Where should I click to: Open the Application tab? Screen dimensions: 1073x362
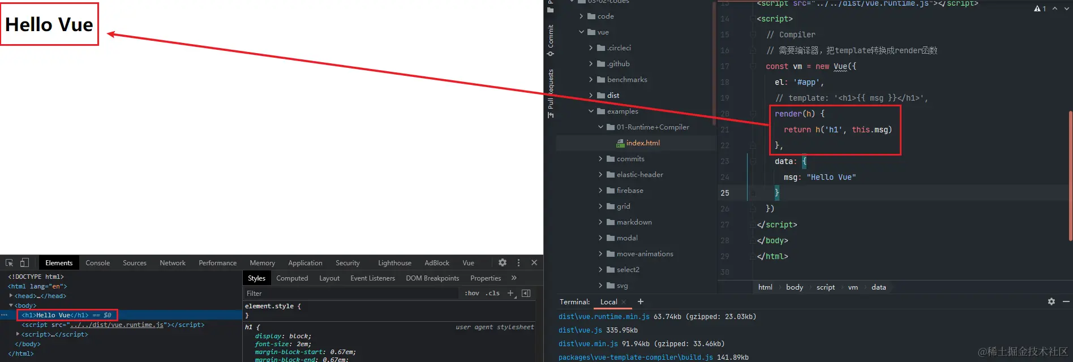pos(305,263)
